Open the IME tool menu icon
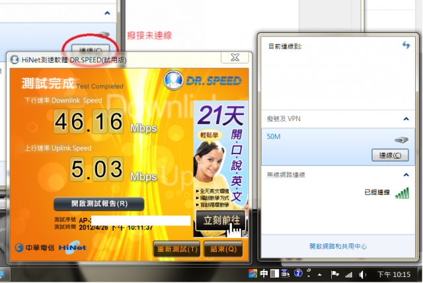423x283 pixels. point(286,274)
